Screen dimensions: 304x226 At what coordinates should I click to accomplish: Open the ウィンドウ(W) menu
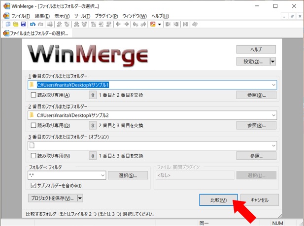[x=135, y=16]
